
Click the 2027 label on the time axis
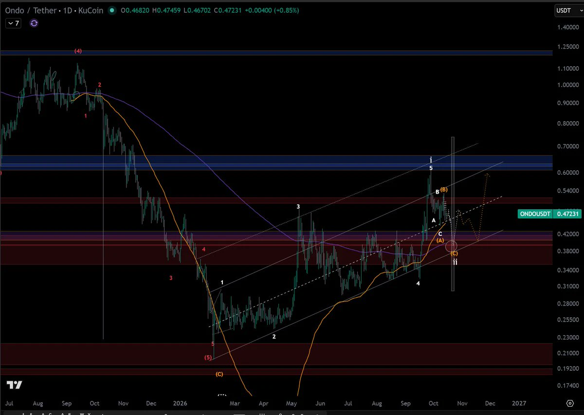(x=519, y=403)
